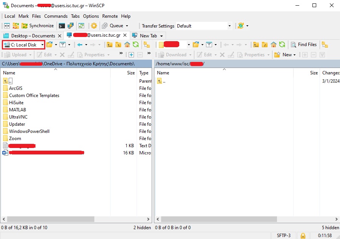Click the local Select Files plus icon
The image size is (340, 239).
[x=131, y=55]
